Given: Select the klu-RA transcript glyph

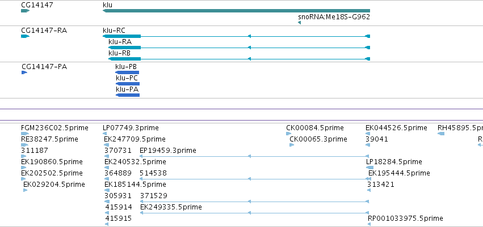Looking at the screenshot, I should (240, 48).
